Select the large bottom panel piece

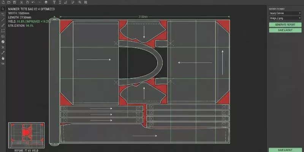pyautogui.click(x=144, y=136)
